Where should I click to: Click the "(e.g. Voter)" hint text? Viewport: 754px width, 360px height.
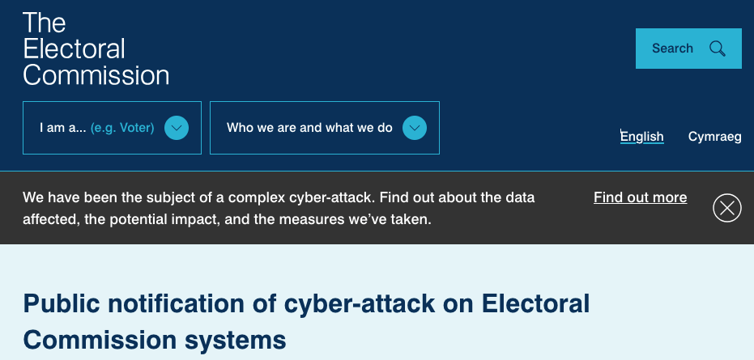[x=122, y=128]
